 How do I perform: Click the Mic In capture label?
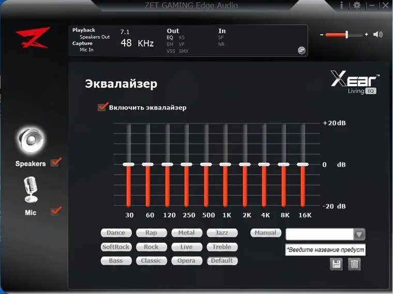(86, 50)
